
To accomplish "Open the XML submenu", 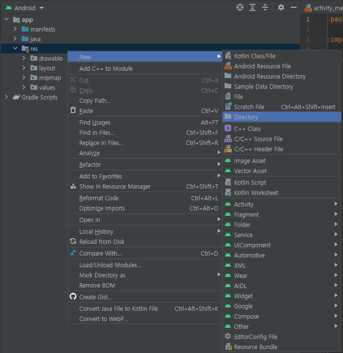I will (282, 265).
